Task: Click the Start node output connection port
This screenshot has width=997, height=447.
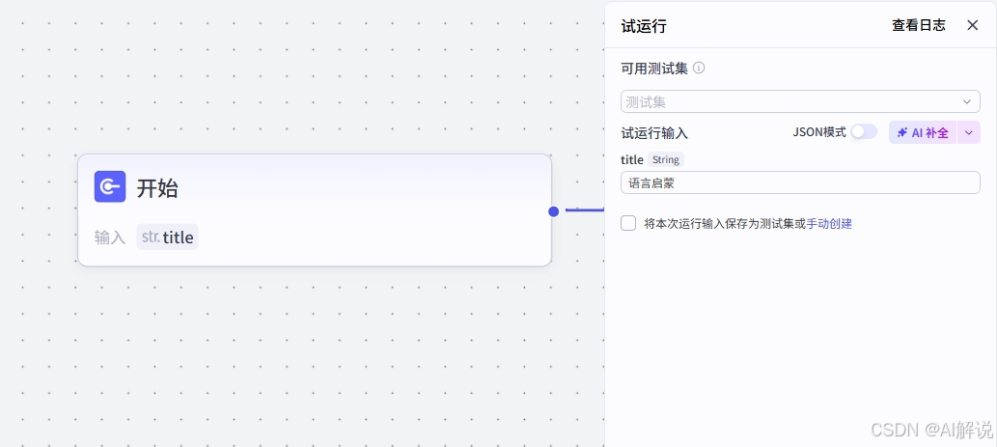Action: pyautogui.click(x=554, y=211)
